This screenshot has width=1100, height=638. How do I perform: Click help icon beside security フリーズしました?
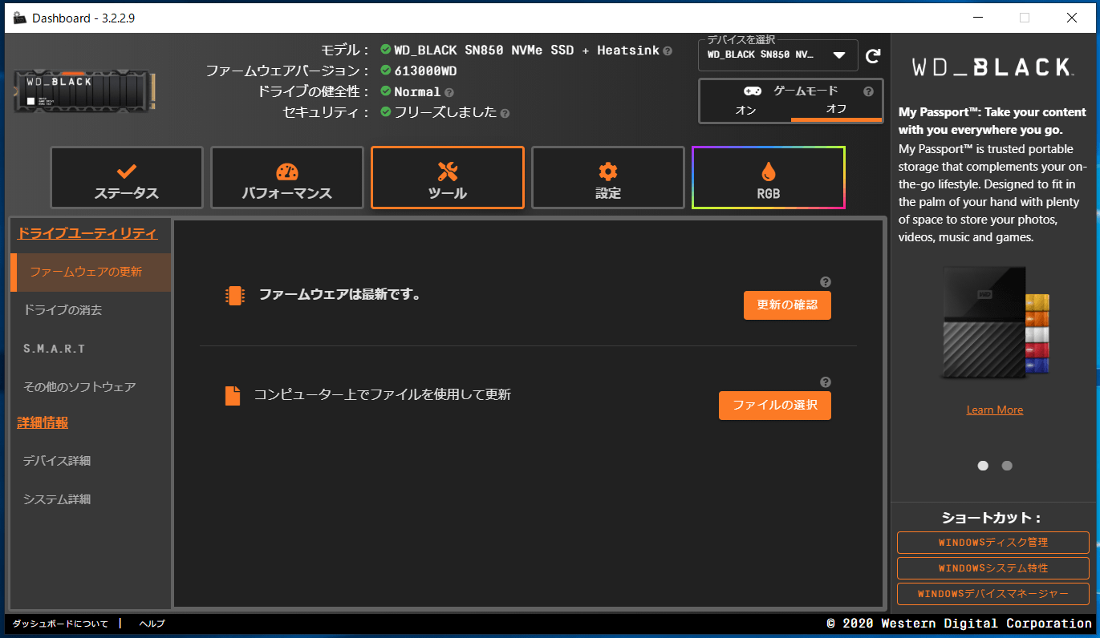505,113
